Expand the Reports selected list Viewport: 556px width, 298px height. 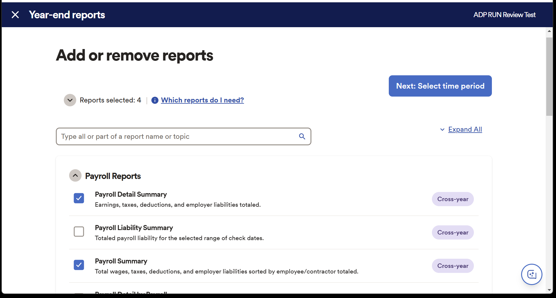tap(70, 100)
